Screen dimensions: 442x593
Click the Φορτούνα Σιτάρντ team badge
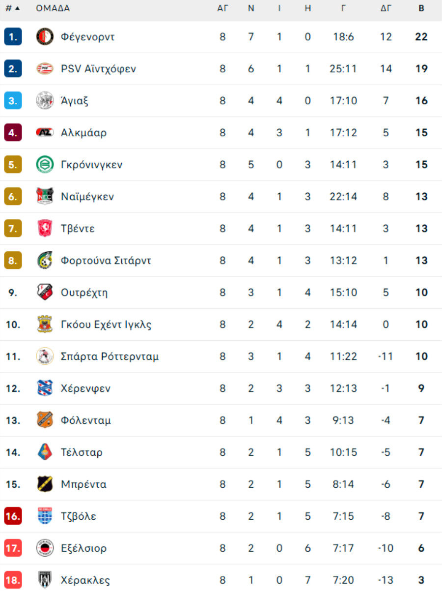tap(45, 261)
